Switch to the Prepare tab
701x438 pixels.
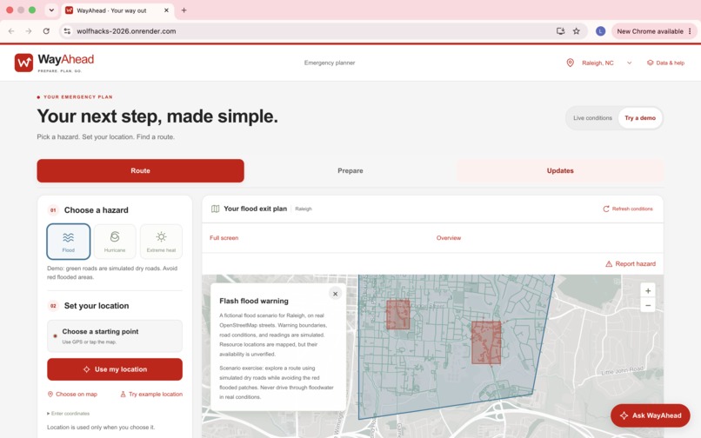(x=350, y=170)
